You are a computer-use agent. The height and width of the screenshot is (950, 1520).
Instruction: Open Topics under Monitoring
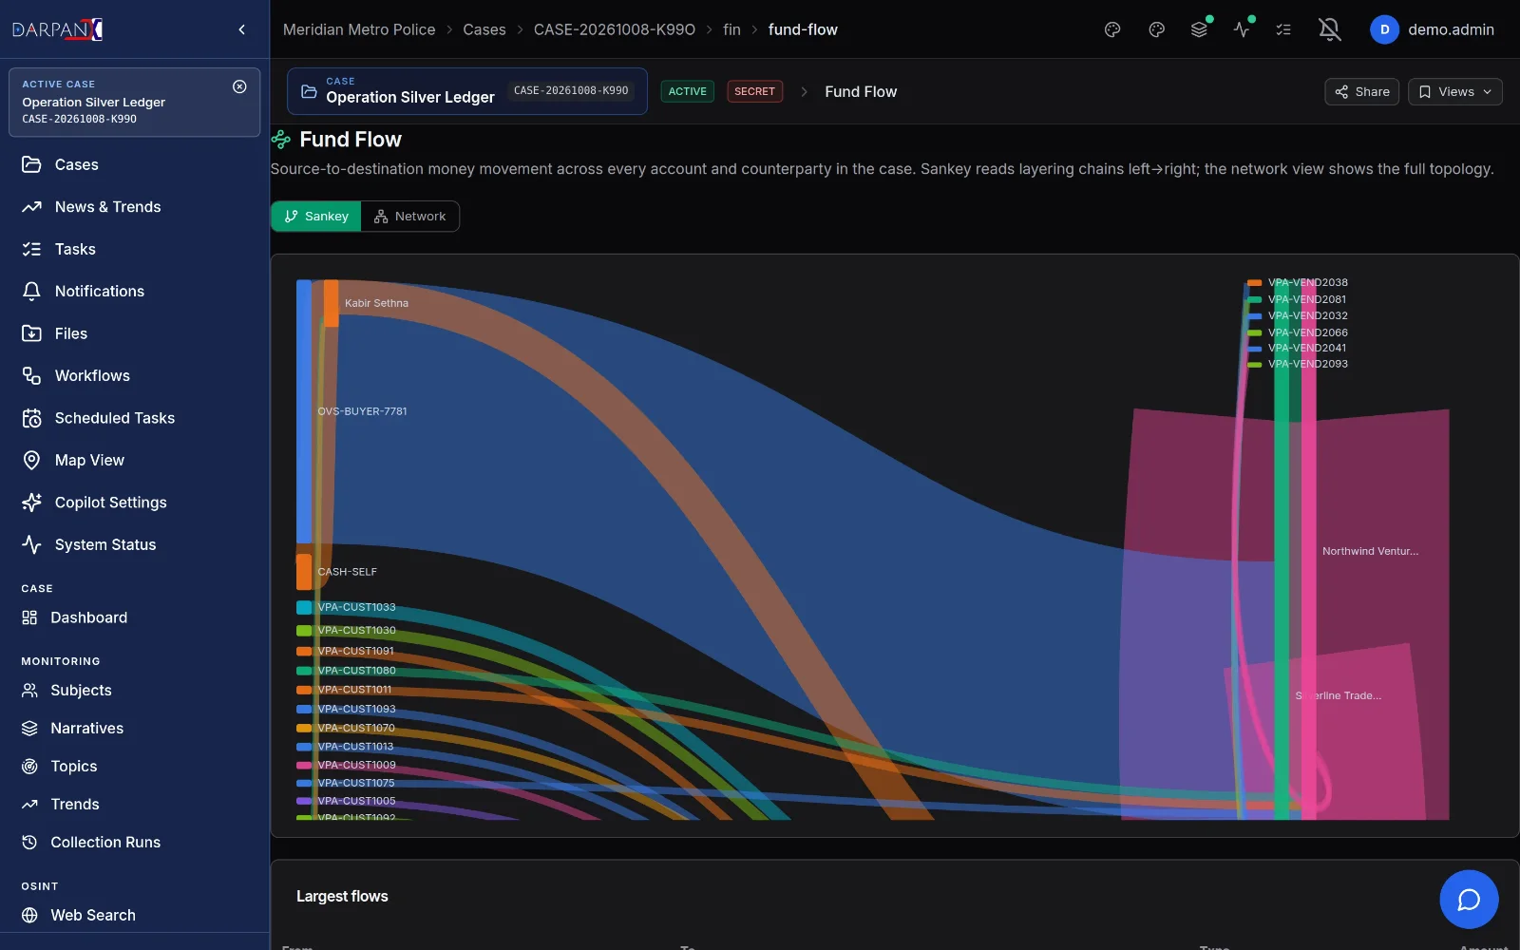pyautogui.click(x=135, y=766)
